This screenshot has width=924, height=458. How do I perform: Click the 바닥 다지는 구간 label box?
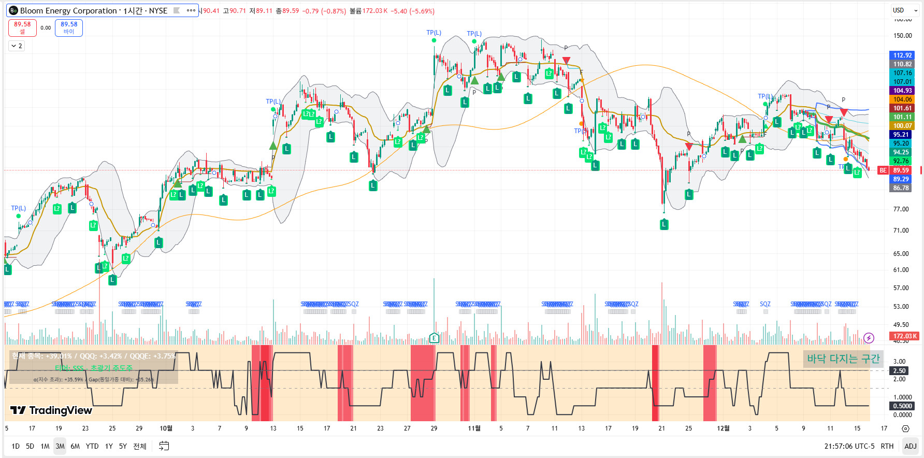coord(843,359)
